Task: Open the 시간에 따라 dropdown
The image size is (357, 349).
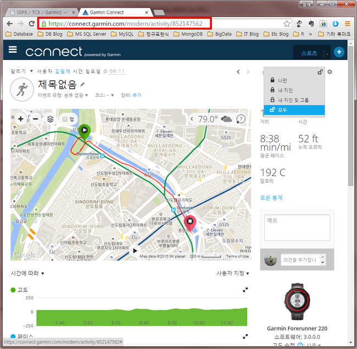Action: point(27,273)
